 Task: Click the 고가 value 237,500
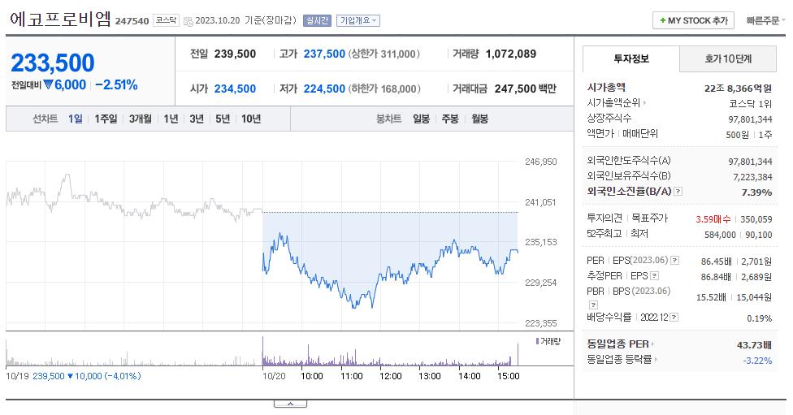point(324,54)
